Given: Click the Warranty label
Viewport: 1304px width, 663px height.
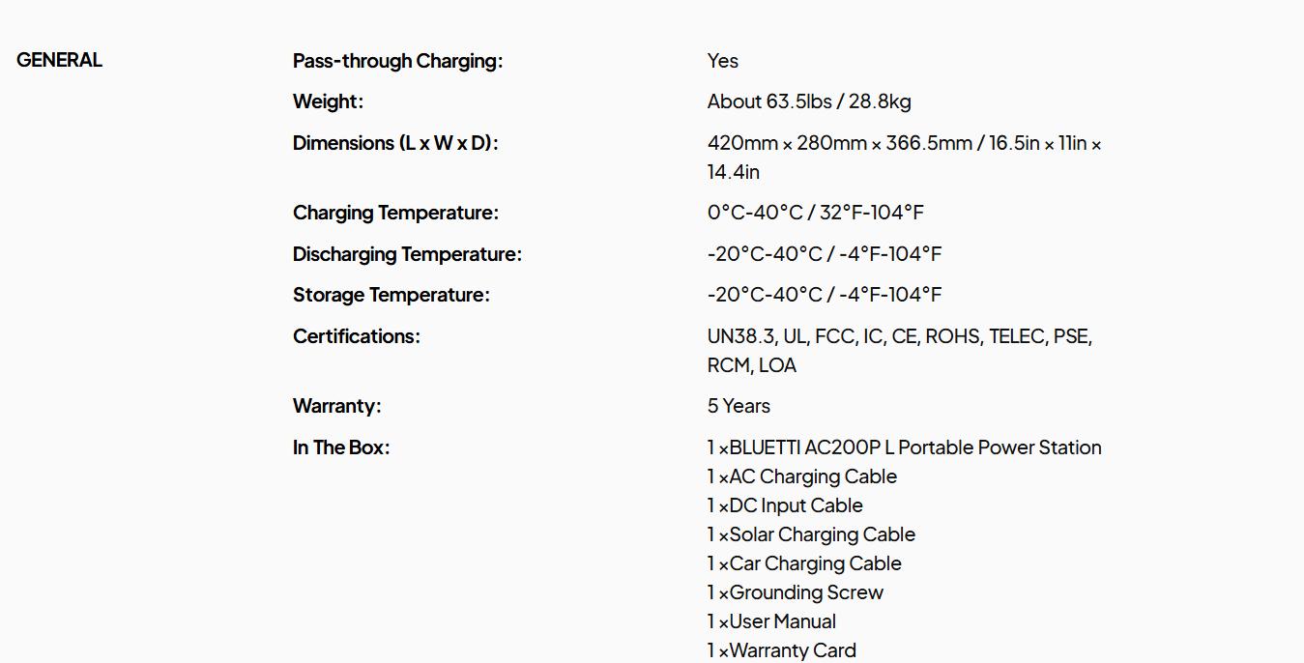Looking at the screenshot, I should point(336,406).
